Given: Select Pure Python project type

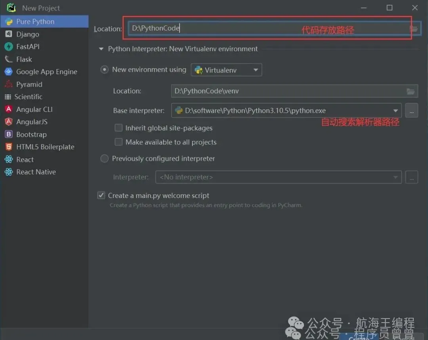Looking at the screenshot, I should tap(44, 21).
